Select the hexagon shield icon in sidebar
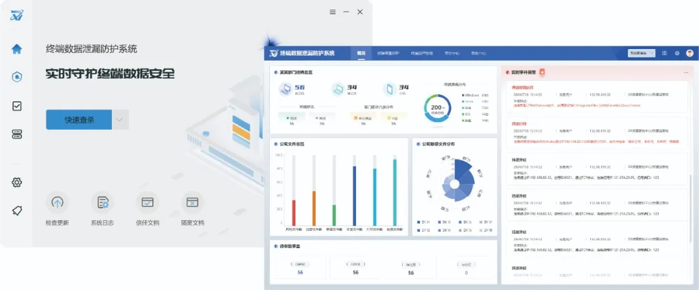Viewport: 699px width, 290px height. click(17, 77)
